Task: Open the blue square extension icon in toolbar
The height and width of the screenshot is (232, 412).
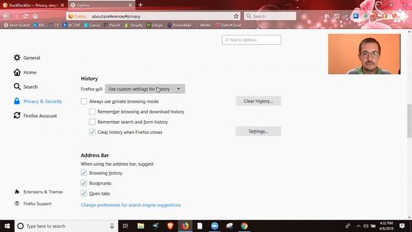Action: tap(356, 16)
